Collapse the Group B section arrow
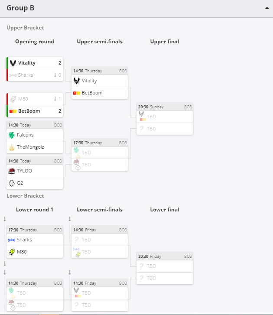This screenshot has width=273, height=315. [267, 8]
